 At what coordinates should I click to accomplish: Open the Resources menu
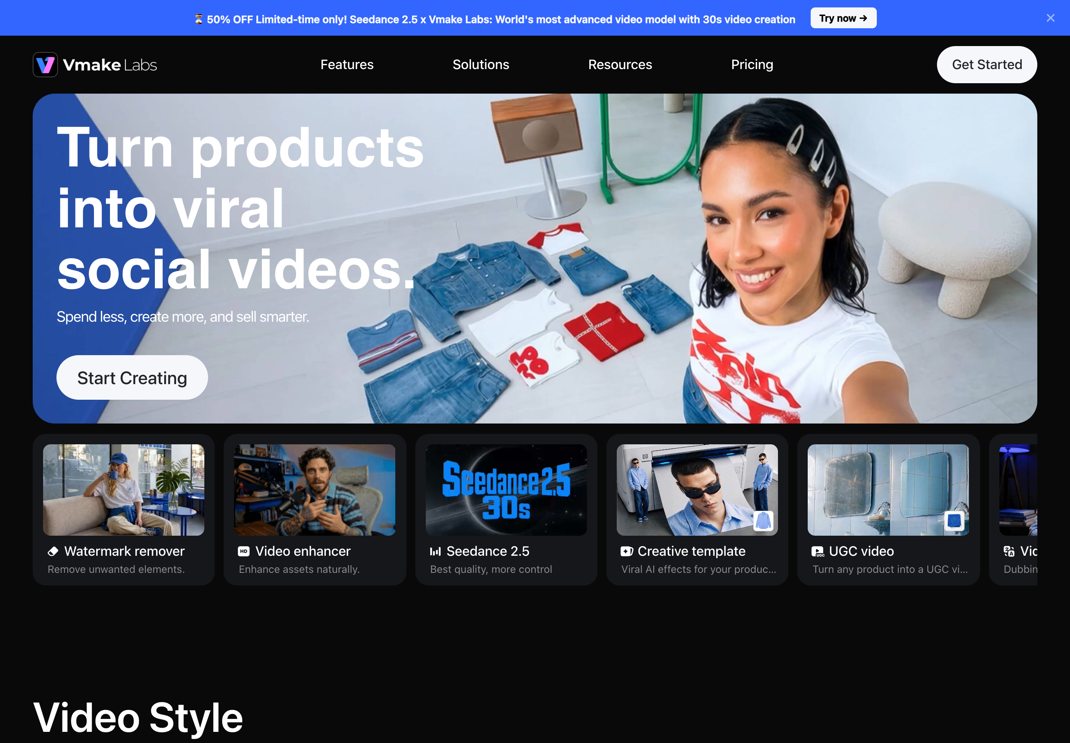pyautogui.click(x=620, y=65)
